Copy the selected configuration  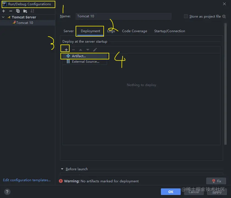(x=18, y=11)
